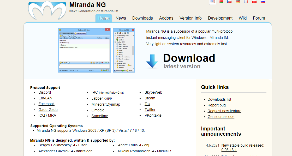Switch language to English via US flag

coord(213,2)
